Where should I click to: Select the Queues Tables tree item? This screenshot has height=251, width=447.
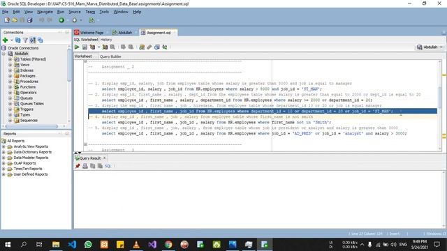32,104
